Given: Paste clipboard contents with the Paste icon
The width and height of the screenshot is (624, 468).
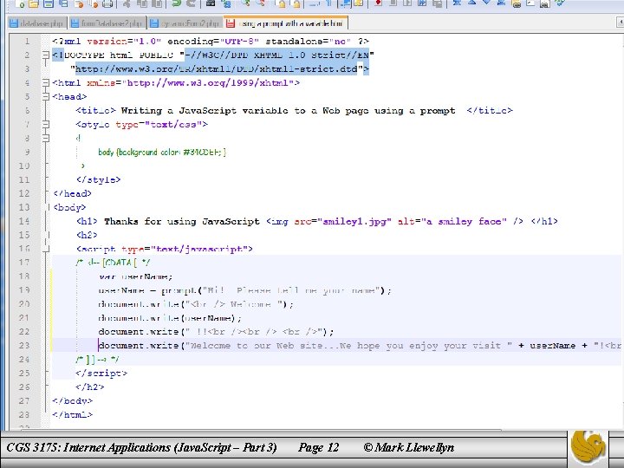Looking at the screenshot, I should (158, 3).
